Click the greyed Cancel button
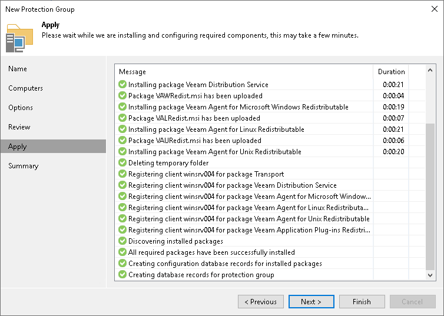444x316 pixels. (413, 301)
